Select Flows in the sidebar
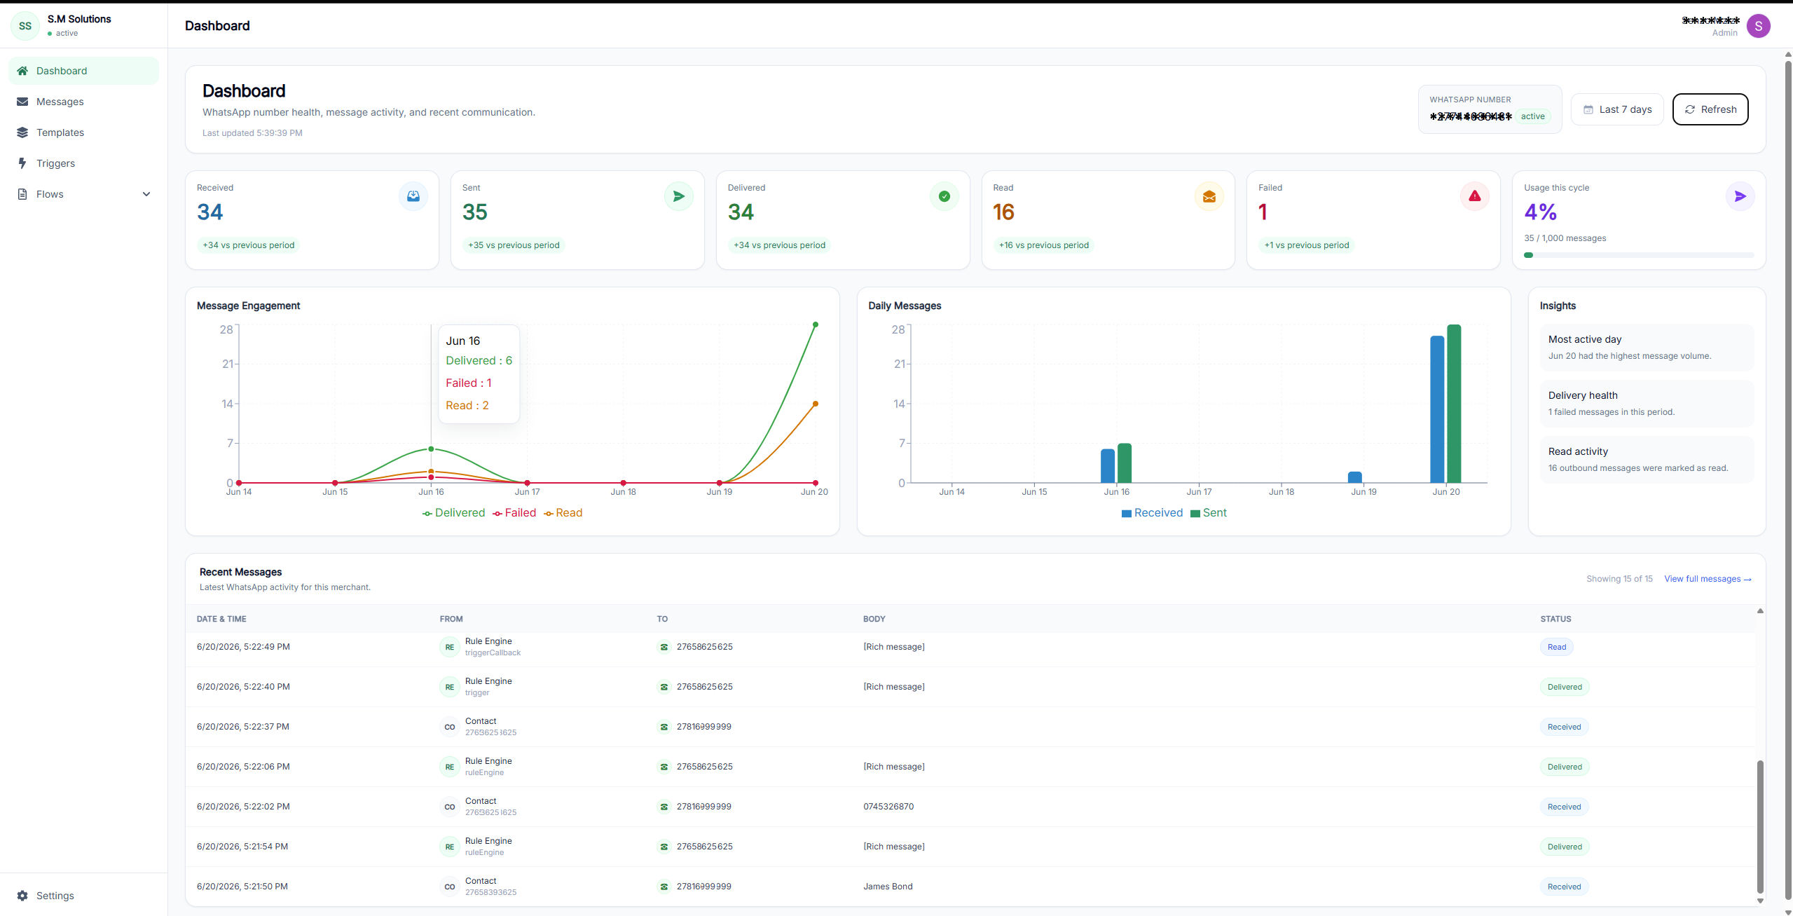The image size is (1793, 916). [83, 194]
